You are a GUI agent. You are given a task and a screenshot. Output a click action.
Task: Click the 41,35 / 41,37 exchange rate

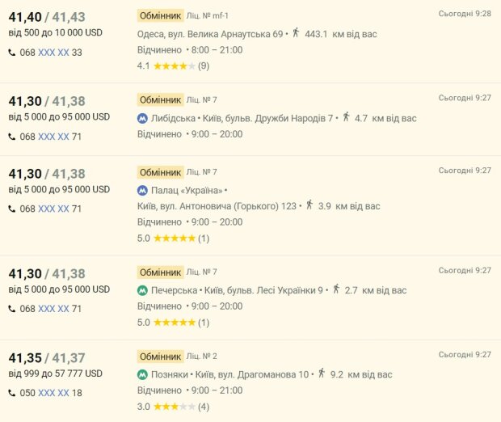(x=47, y=358)
